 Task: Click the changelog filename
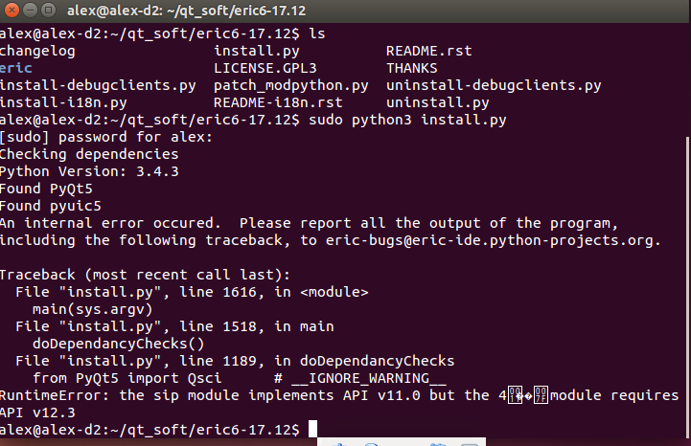[37, 51]
